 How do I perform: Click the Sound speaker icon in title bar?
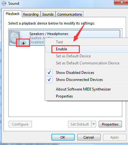(x=4, y=4)
